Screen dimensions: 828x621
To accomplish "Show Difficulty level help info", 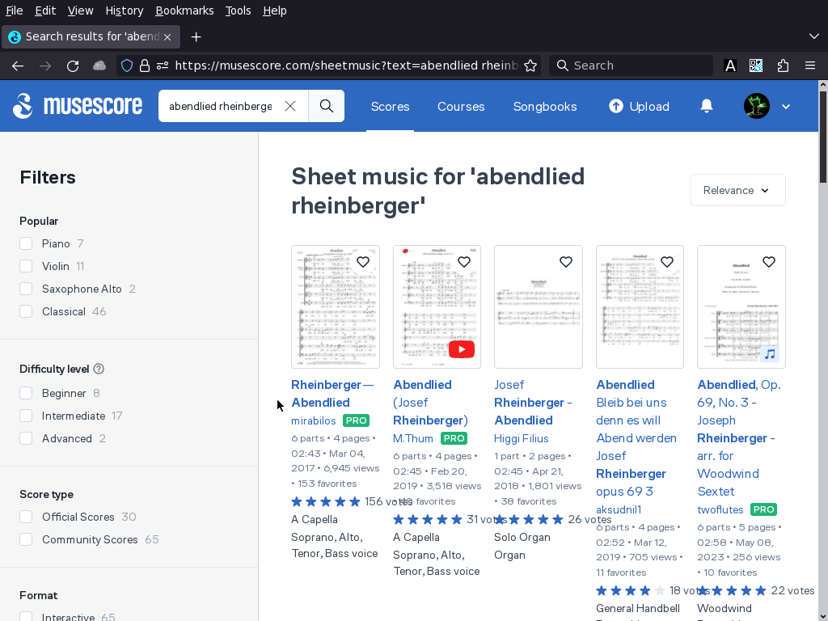I will click(99, 369).
